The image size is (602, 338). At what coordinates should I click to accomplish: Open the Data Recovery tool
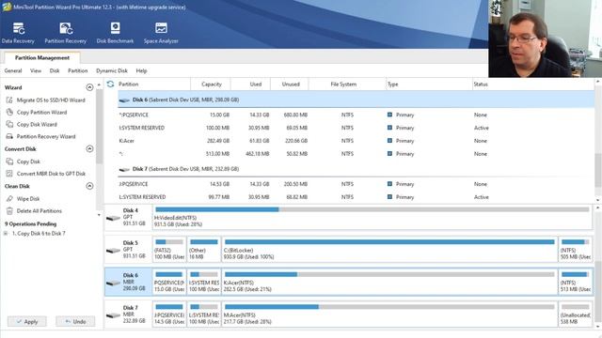18,33
